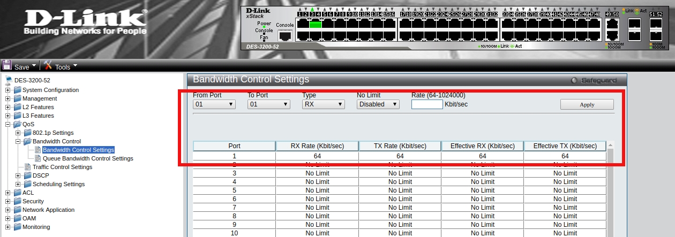Open the Type RX dropdown

323,104
